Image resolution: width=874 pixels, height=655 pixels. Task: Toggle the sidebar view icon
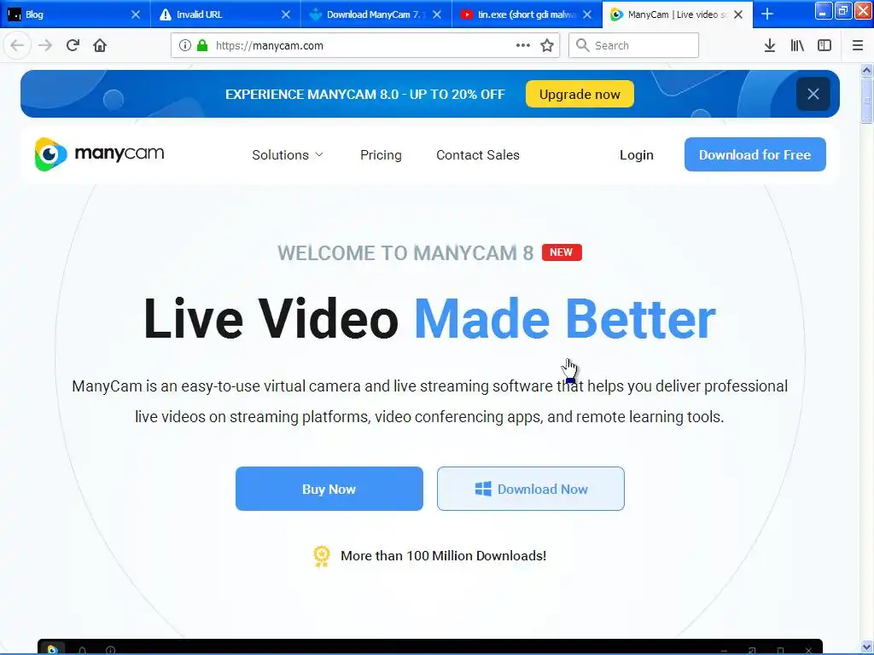pos(824,45)
